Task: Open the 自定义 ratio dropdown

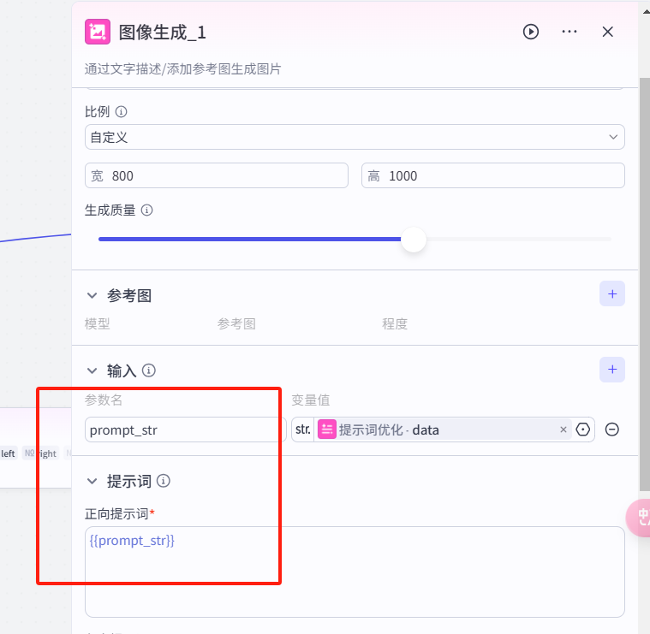Action: click(355, 137)
